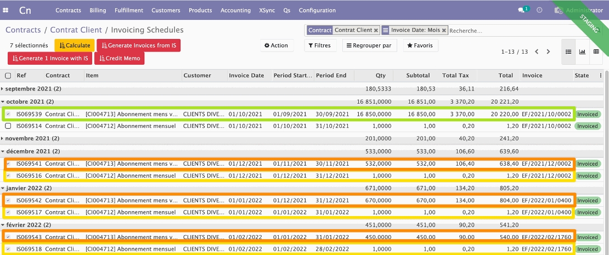Open the conversations chat icon
The width and height of the screenshot is (609, 255).
tap(521, 10)
